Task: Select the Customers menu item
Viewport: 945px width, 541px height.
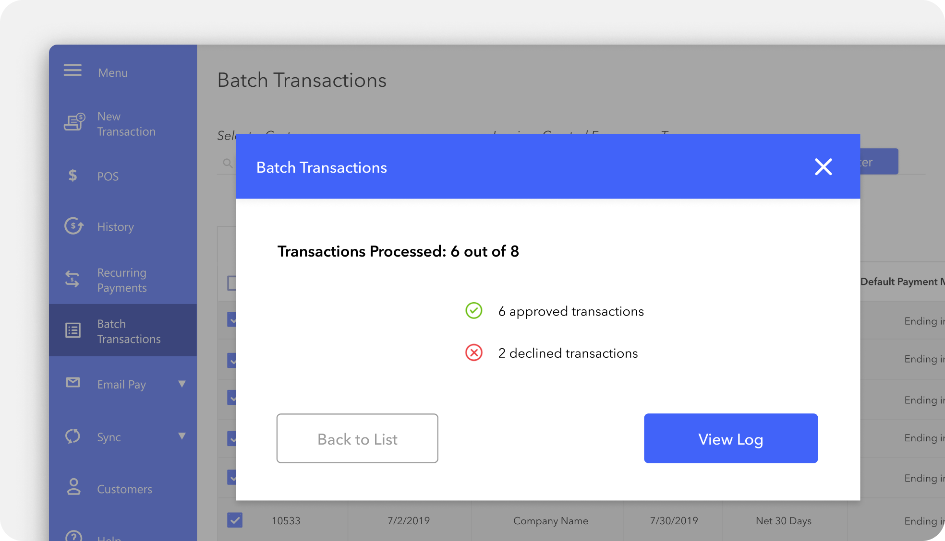Action: tap(124, 489)
